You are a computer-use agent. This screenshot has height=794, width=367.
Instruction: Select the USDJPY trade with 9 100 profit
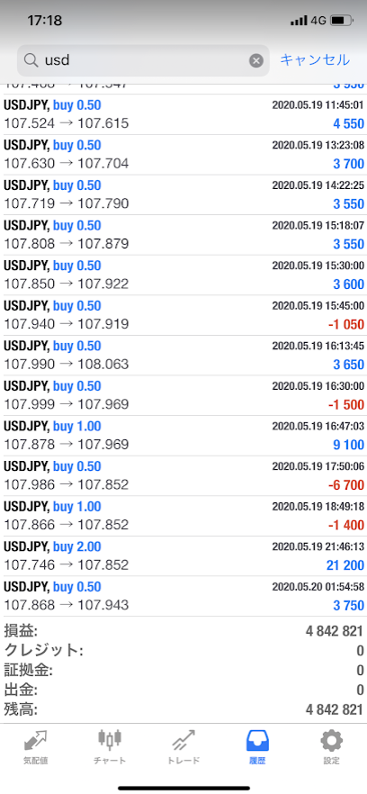(x=183, y=436)
